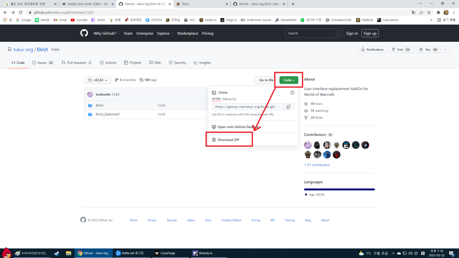Screen dimensions: 459x258
Task: Expand the v12.63 tag selector dropdown
Action: [98, 80]
